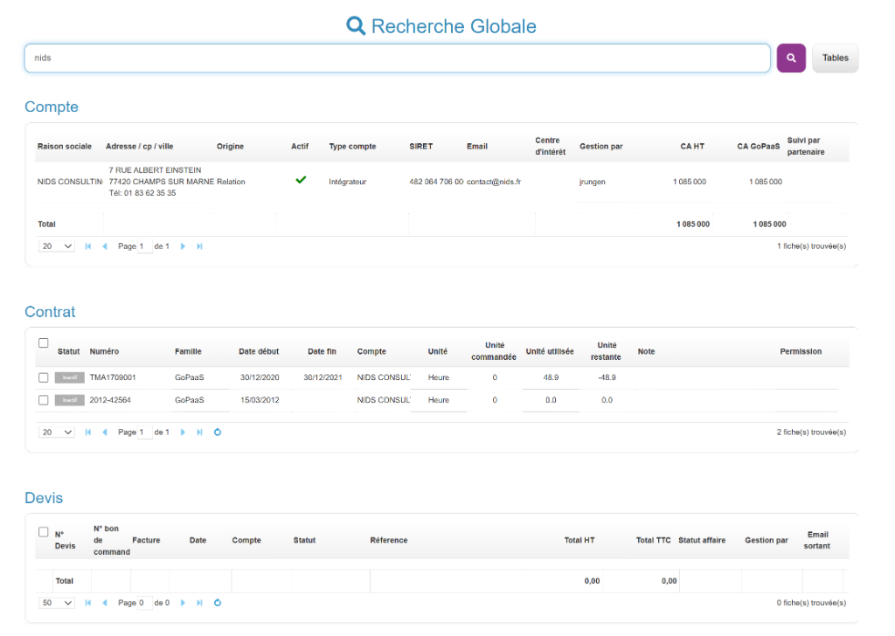This screenshot has height=636, width=895.
Task: Sort Contrat table by Date début column
Action: (x=259, y=352)
